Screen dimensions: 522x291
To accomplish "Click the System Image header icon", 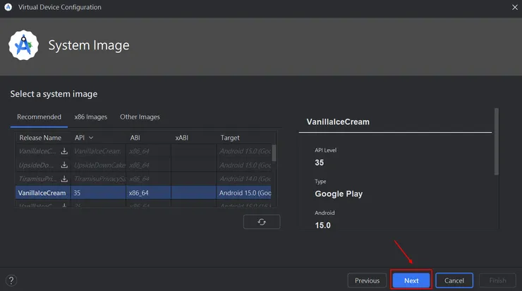I will (x=23, y=45).
